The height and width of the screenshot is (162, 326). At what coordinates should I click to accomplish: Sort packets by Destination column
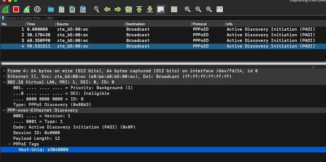pyautogui.click(x=158, y=24)
